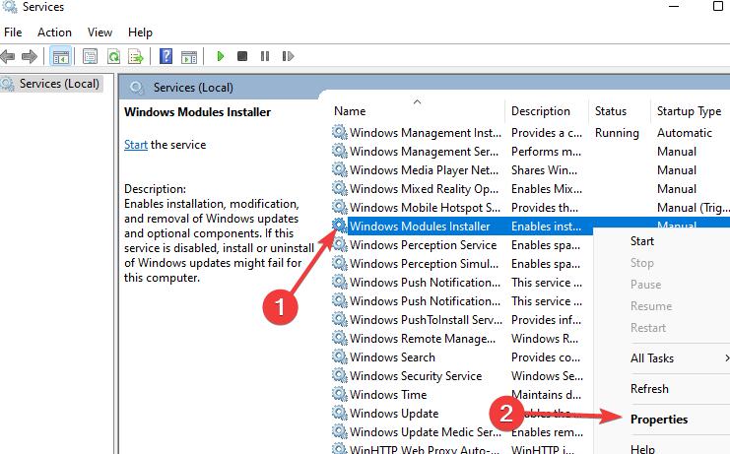Sort by the Startup Type column header
The image size is (730, 454).
689,111
